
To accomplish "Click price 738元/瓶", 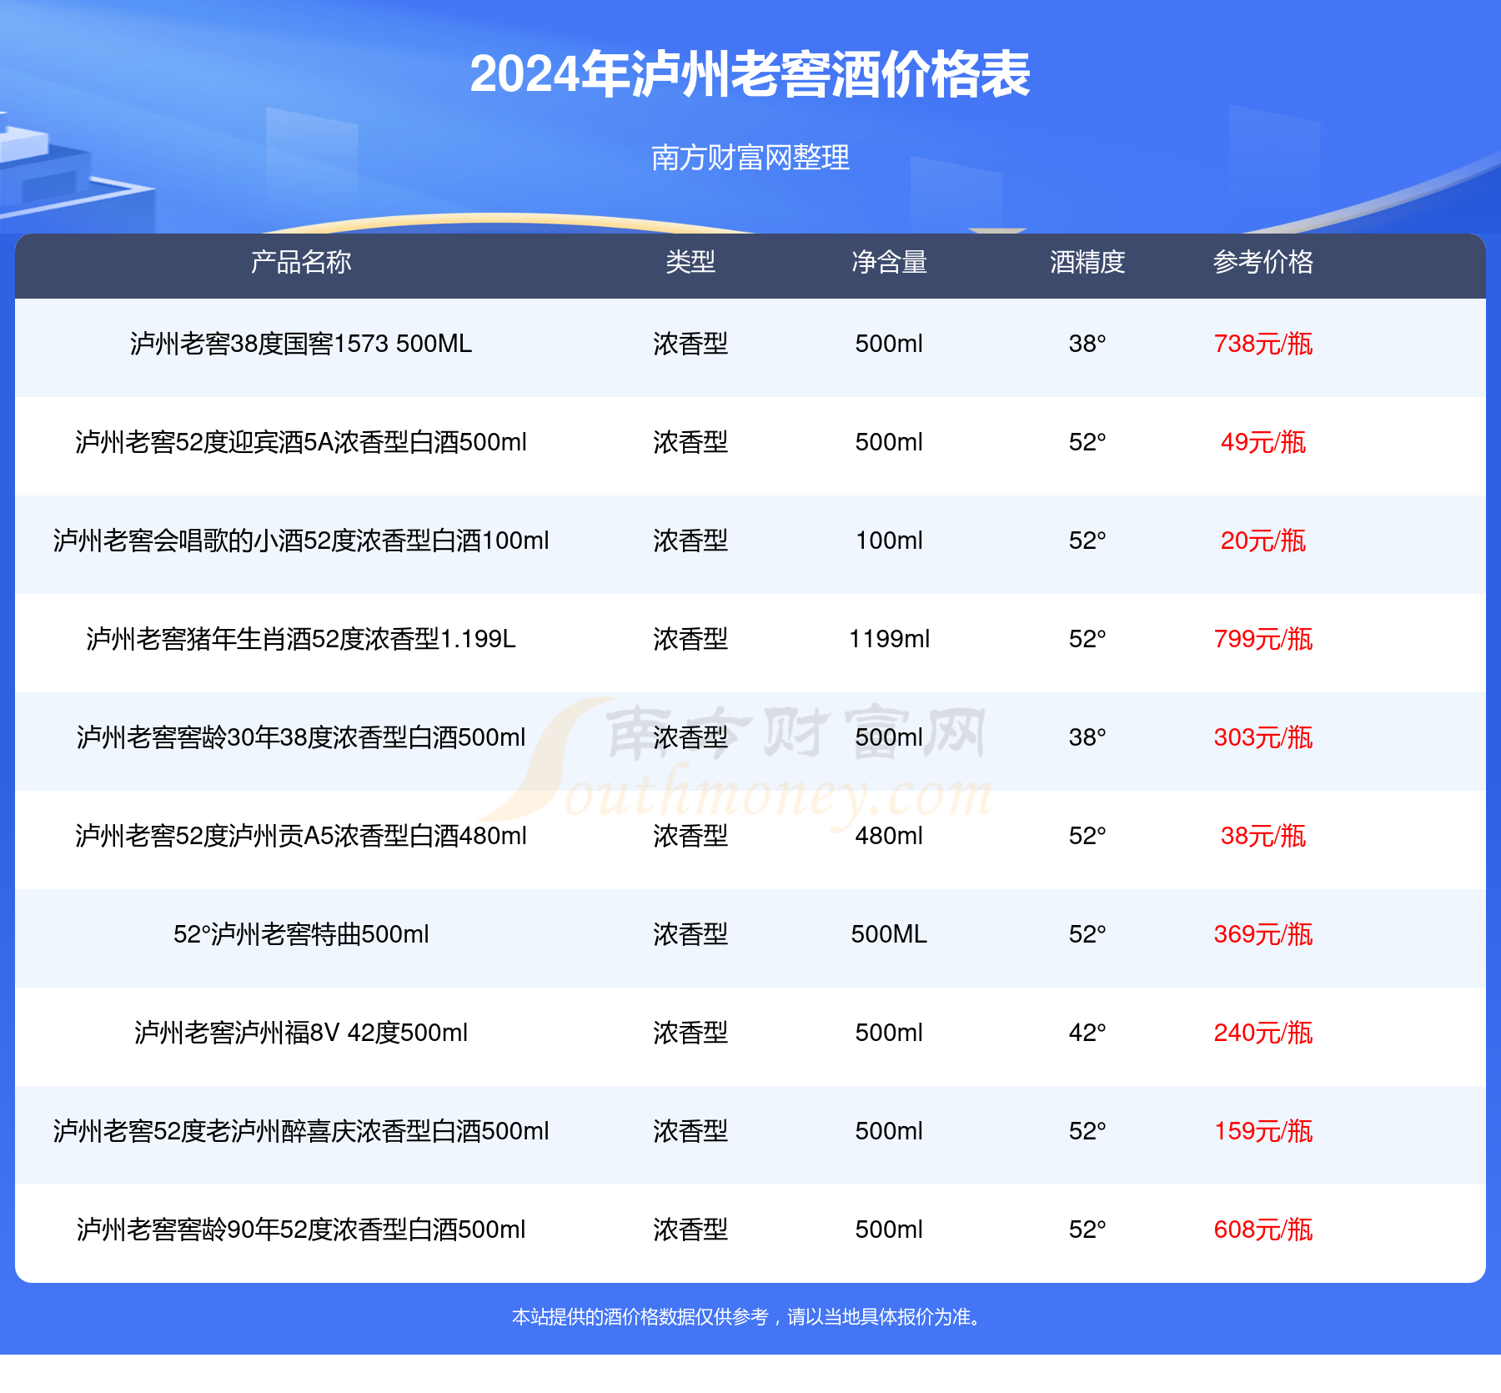I will tap(1263, 344).
